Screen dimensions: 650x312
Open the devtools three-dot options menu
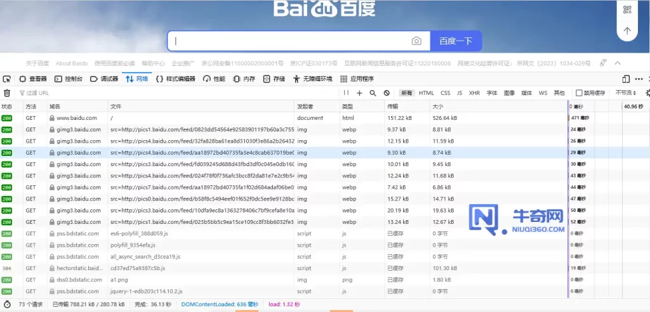click(x=639, y=79)
